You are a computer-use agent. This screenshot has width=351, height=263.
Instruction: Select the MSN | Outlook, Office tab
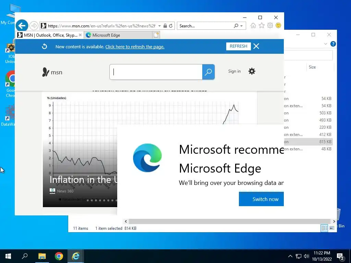click(49, 35)
